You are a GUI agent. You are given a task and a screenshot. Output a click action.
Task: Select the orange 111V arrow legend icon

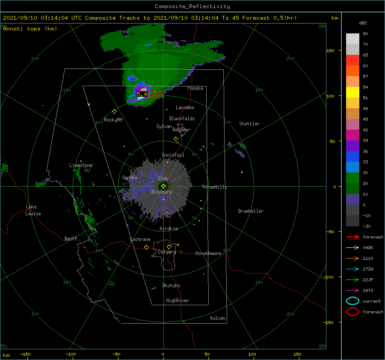pos(352,258)
